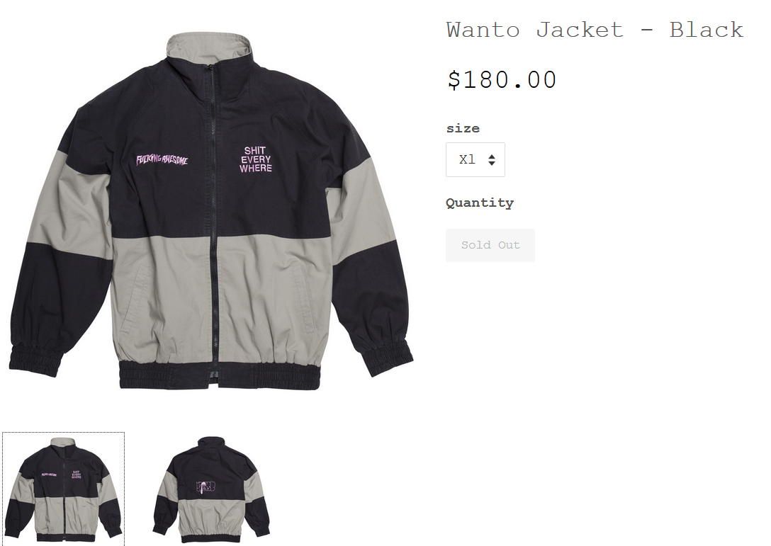The height and width of the screenshot is (546, 771).
Task: Click the black elastic waistband on main image
Action: pos(220,376)
